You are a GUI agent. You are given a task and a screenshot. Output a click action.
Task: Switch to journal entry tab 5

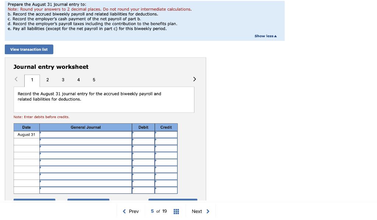tap(94, 80)
